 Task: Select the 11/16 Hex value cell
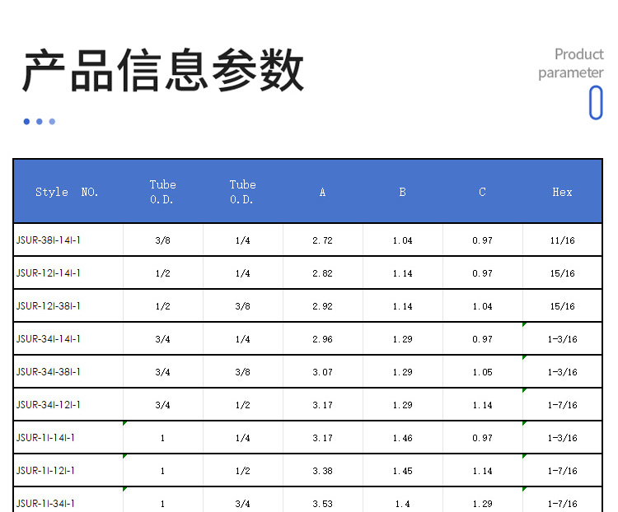click(x=562, y=240)
